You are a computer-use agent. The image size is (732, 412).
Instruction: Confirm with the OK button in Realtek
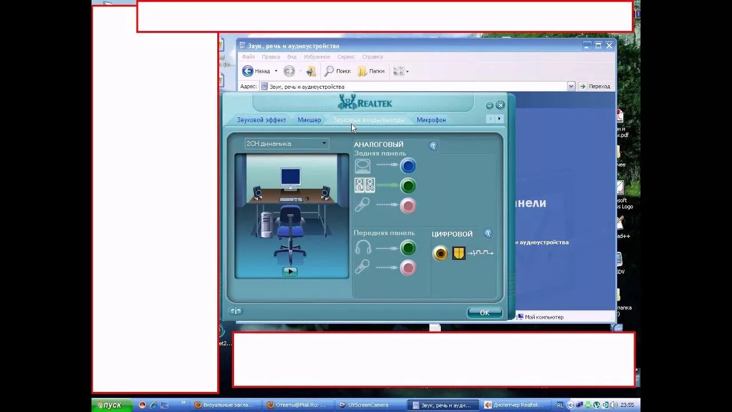(484, 312)
